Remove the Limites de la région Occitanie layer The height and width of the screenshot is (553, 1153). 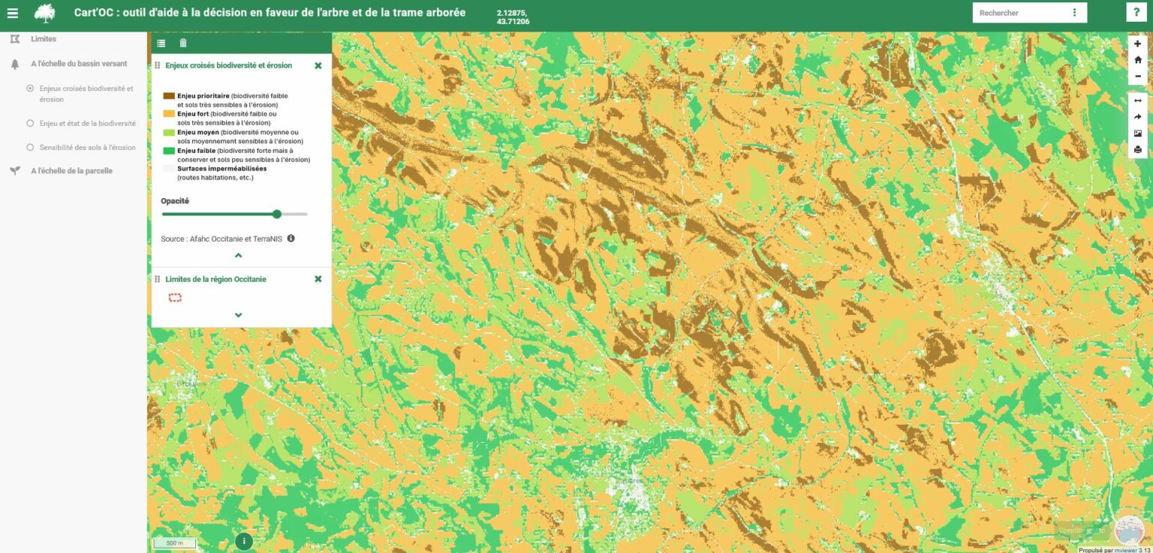318,279
